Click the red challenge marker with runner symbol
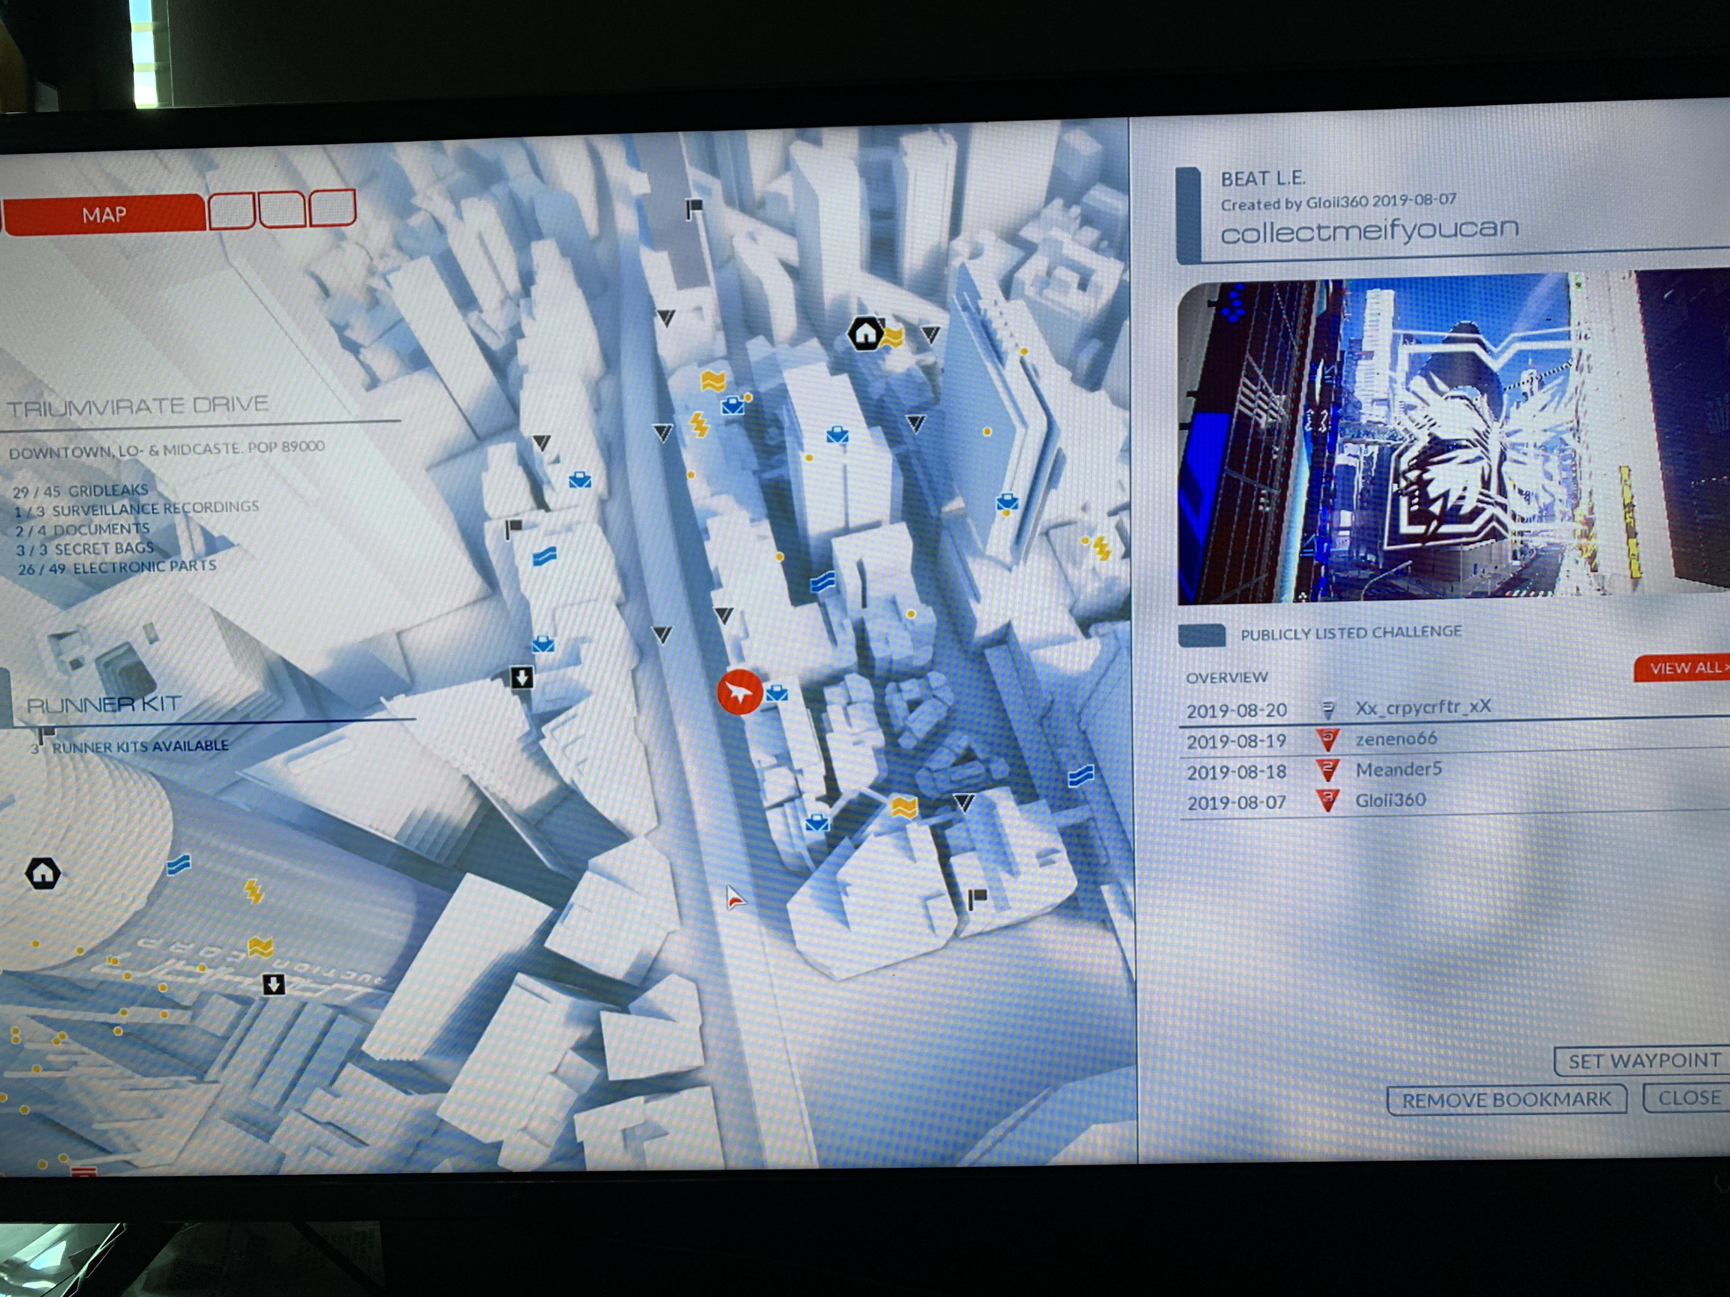1730x1297 pixels. point(739,691)
